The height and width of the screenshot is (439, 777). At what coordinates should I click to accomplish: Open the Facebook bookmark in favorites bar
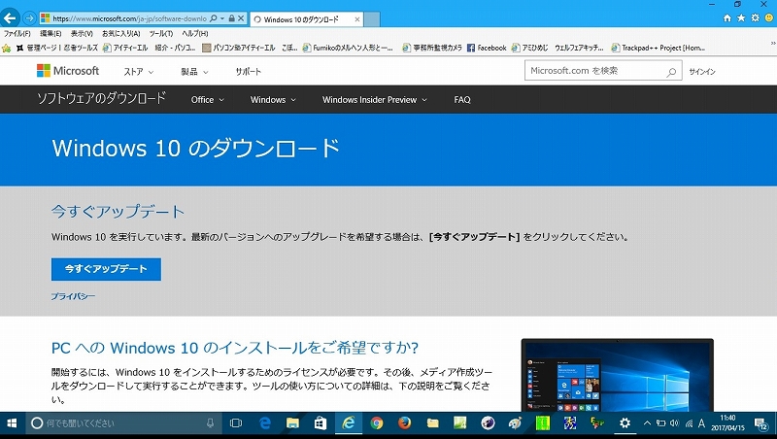click(487, 48)
